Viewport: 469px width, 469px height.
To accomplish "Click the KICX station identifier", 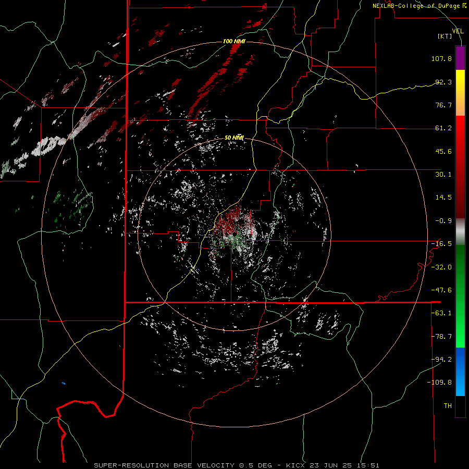I will point(296,465).
